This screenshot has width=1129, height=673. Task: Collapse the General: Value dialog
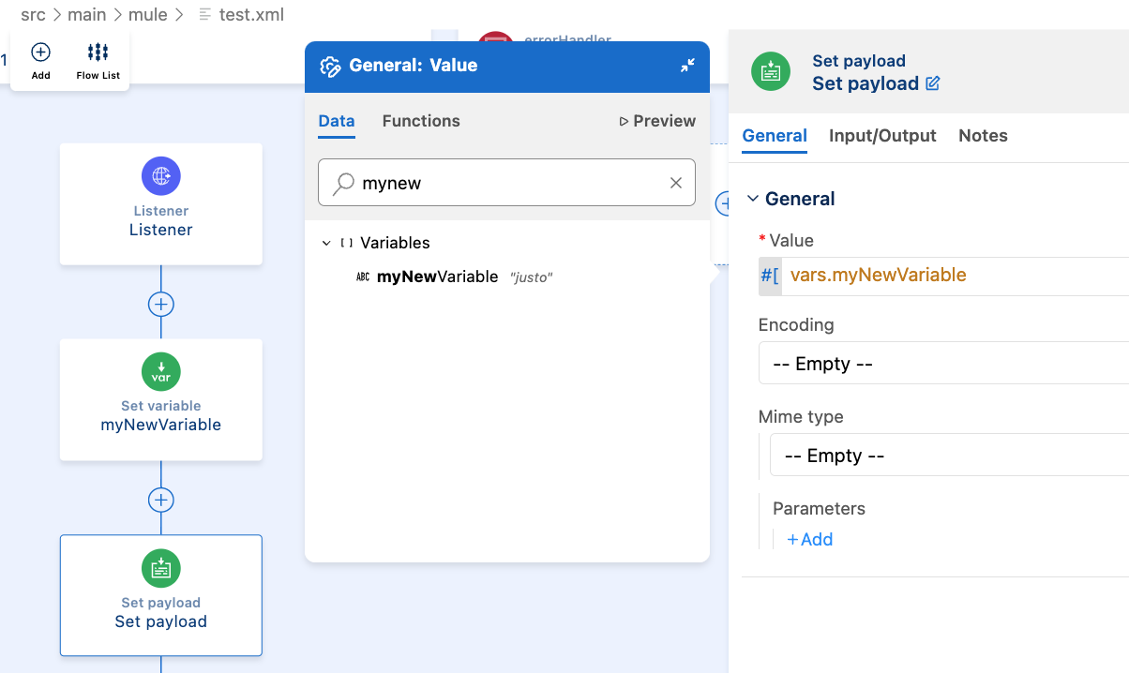pyautogui.click(x=687, y=66)
